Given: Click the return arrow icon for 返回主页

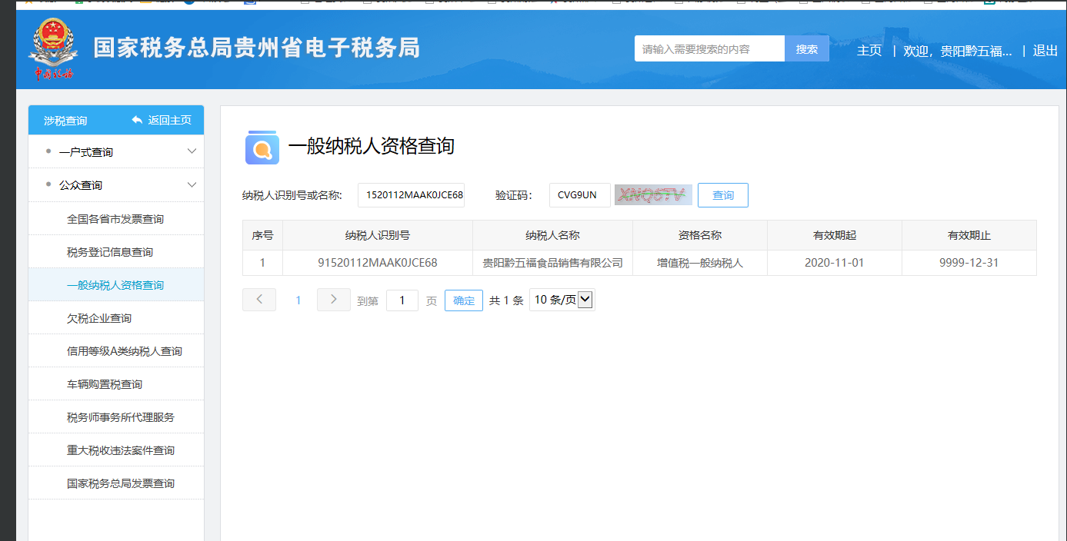Looking at the screenshot, I should pos(137,120).
